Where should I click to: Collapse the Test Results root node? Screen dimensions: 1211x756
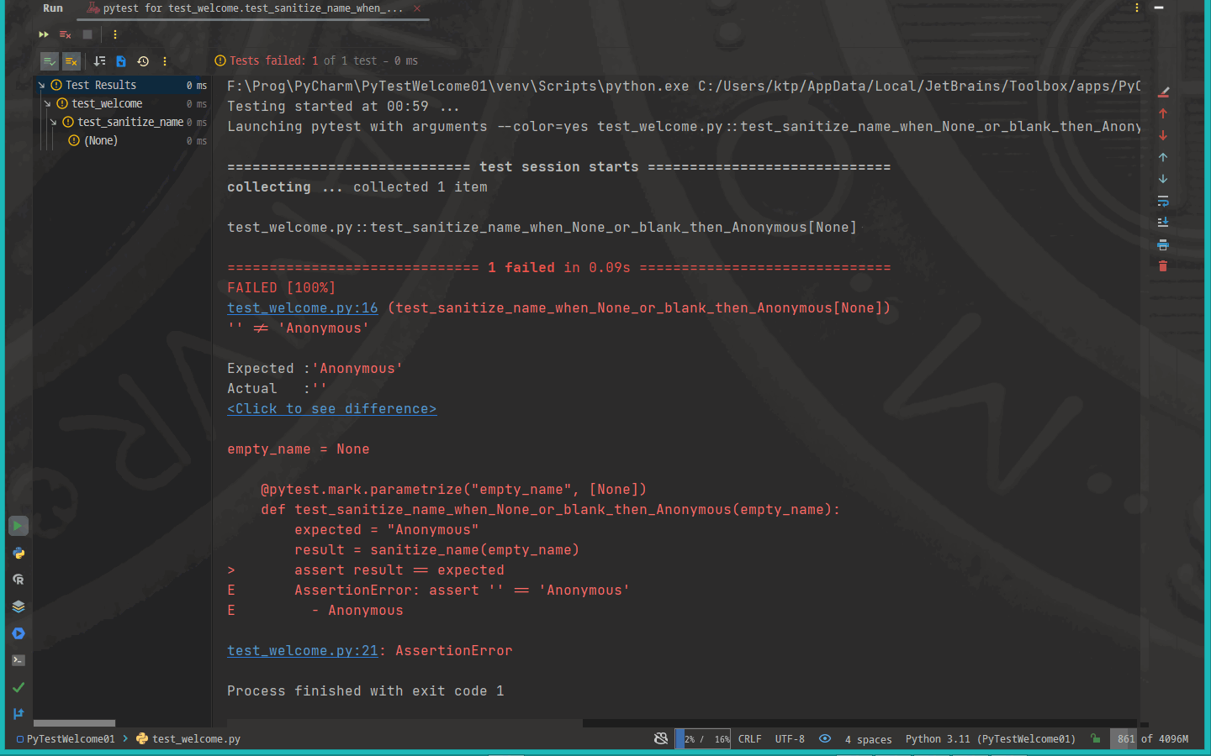[x=41, y=86]
